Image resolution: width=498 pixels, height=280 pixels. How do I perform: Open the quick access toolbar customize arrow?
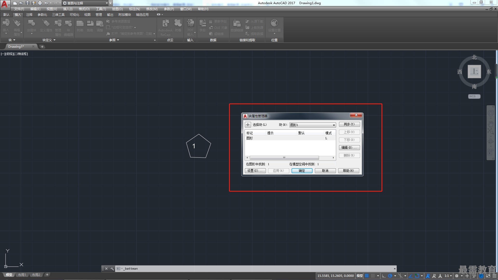(110, 3)
